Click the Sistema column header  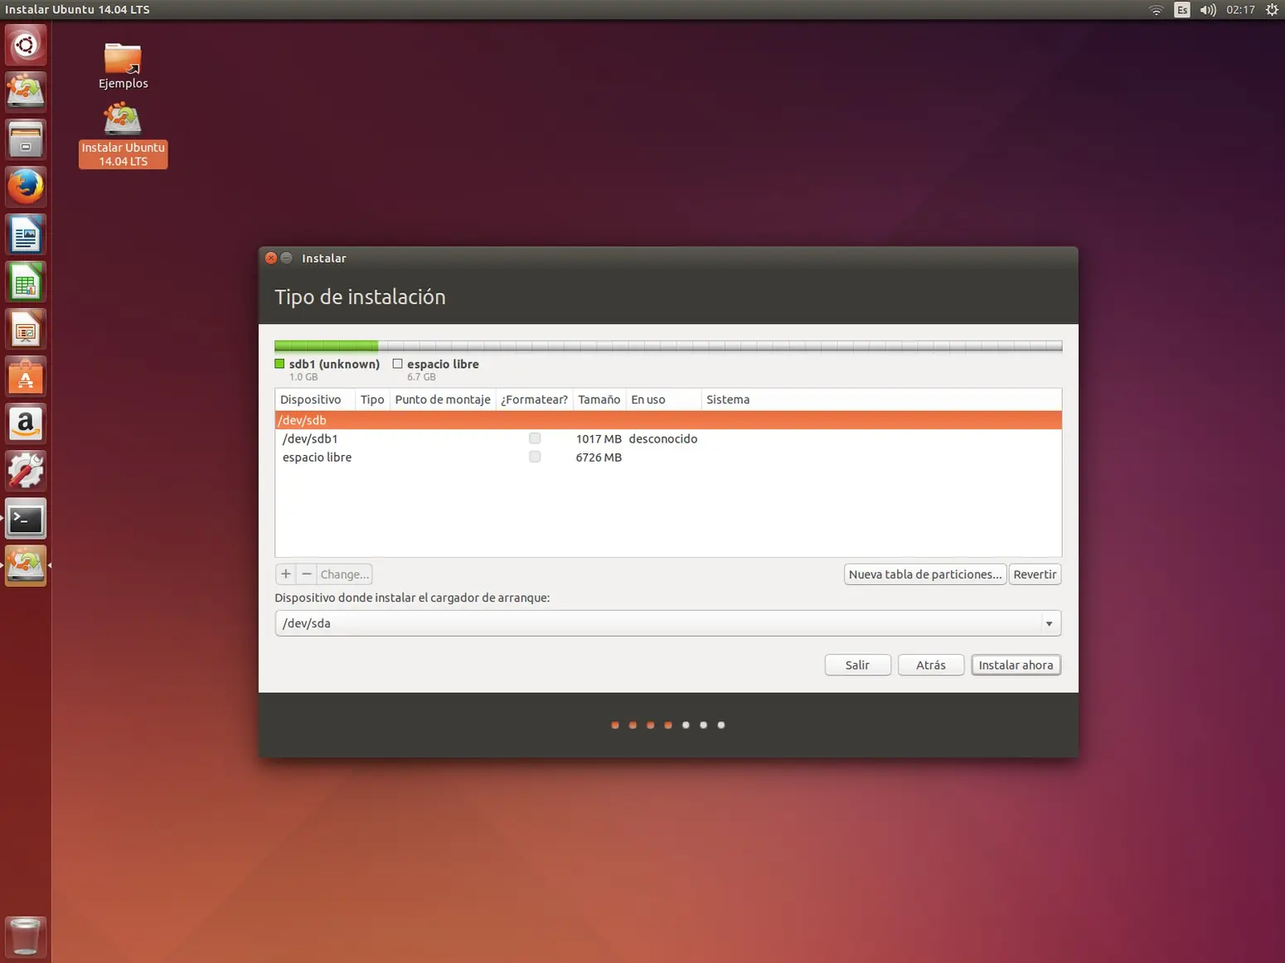pos(881,399)
